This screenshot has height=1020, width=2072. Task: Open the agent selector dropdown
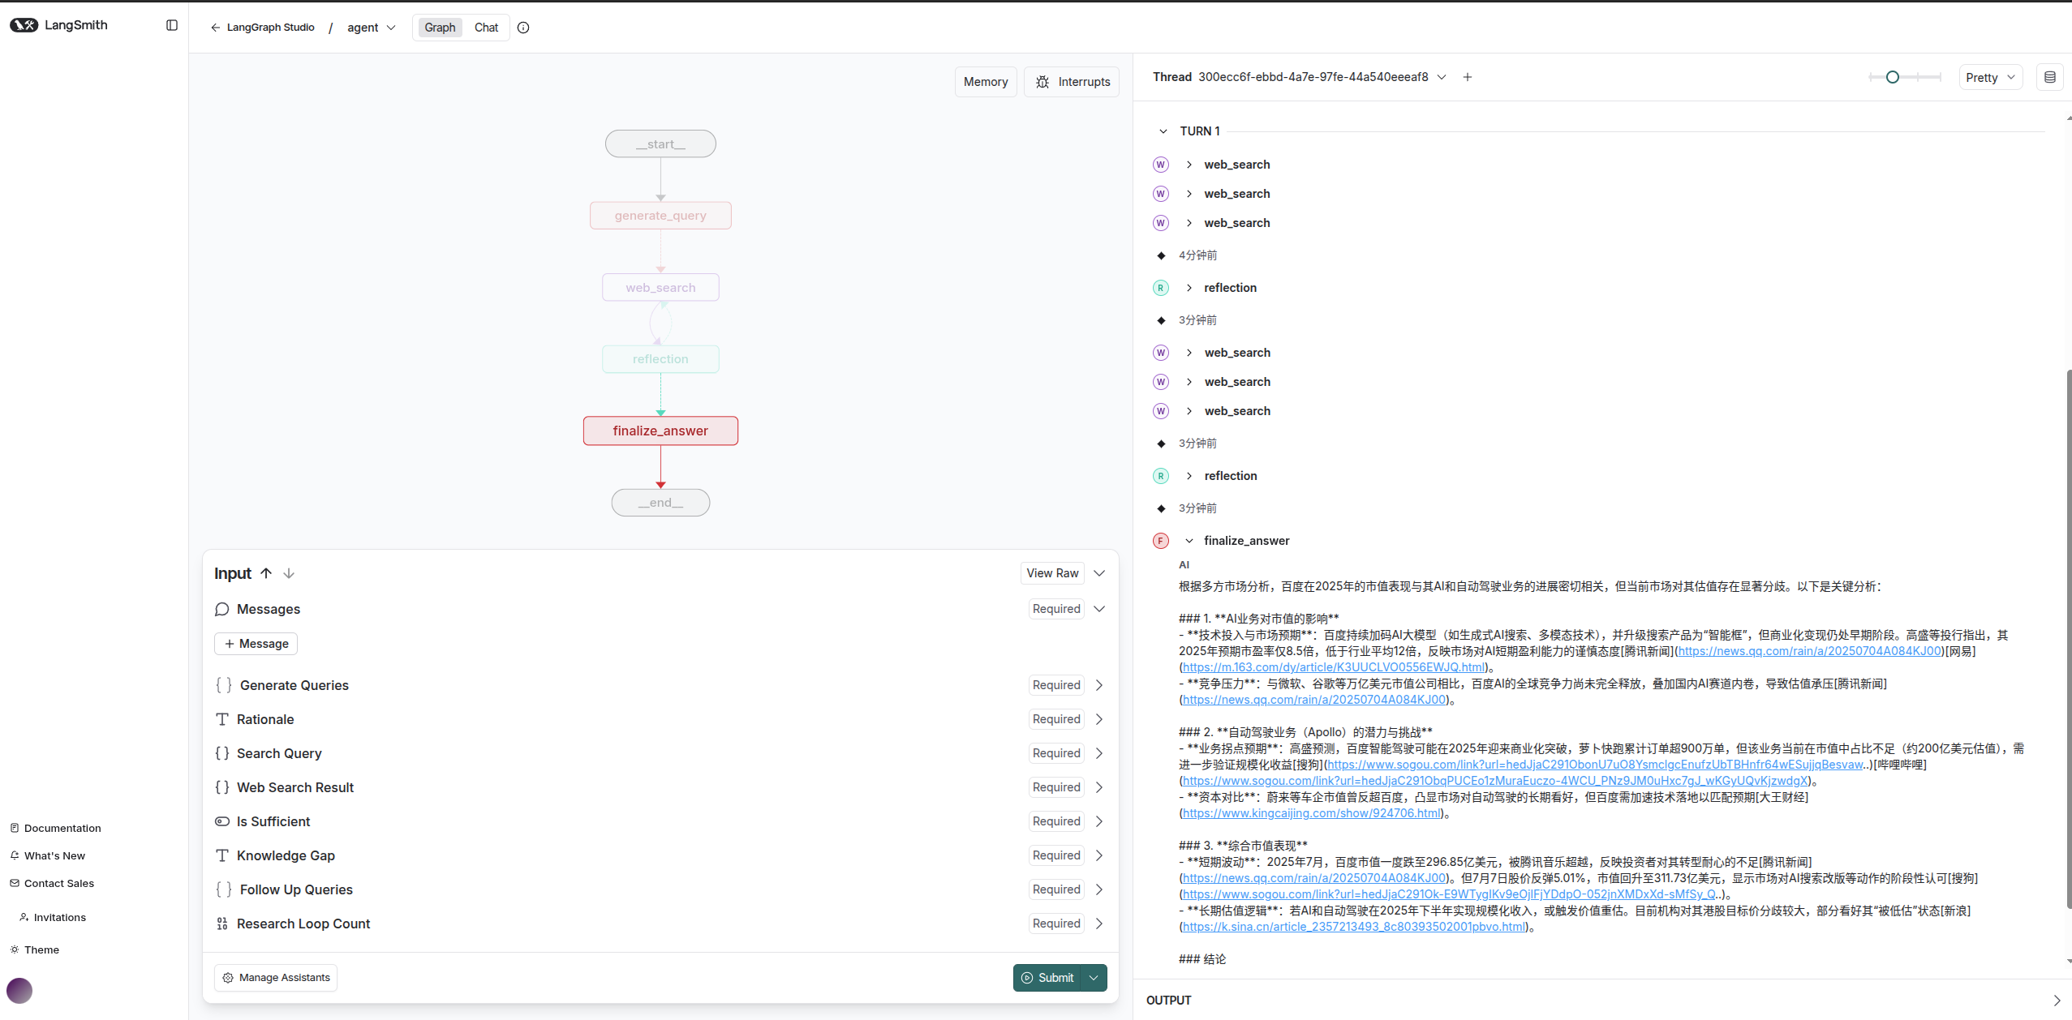pyautogui.click(x=372, y=28)
